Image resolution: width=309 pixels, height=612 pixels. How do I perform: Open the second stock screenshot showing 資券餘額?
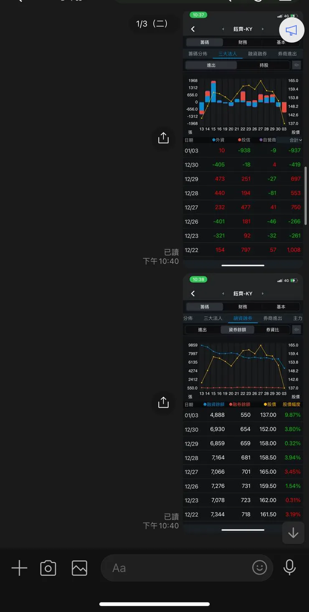click(243, 403)
